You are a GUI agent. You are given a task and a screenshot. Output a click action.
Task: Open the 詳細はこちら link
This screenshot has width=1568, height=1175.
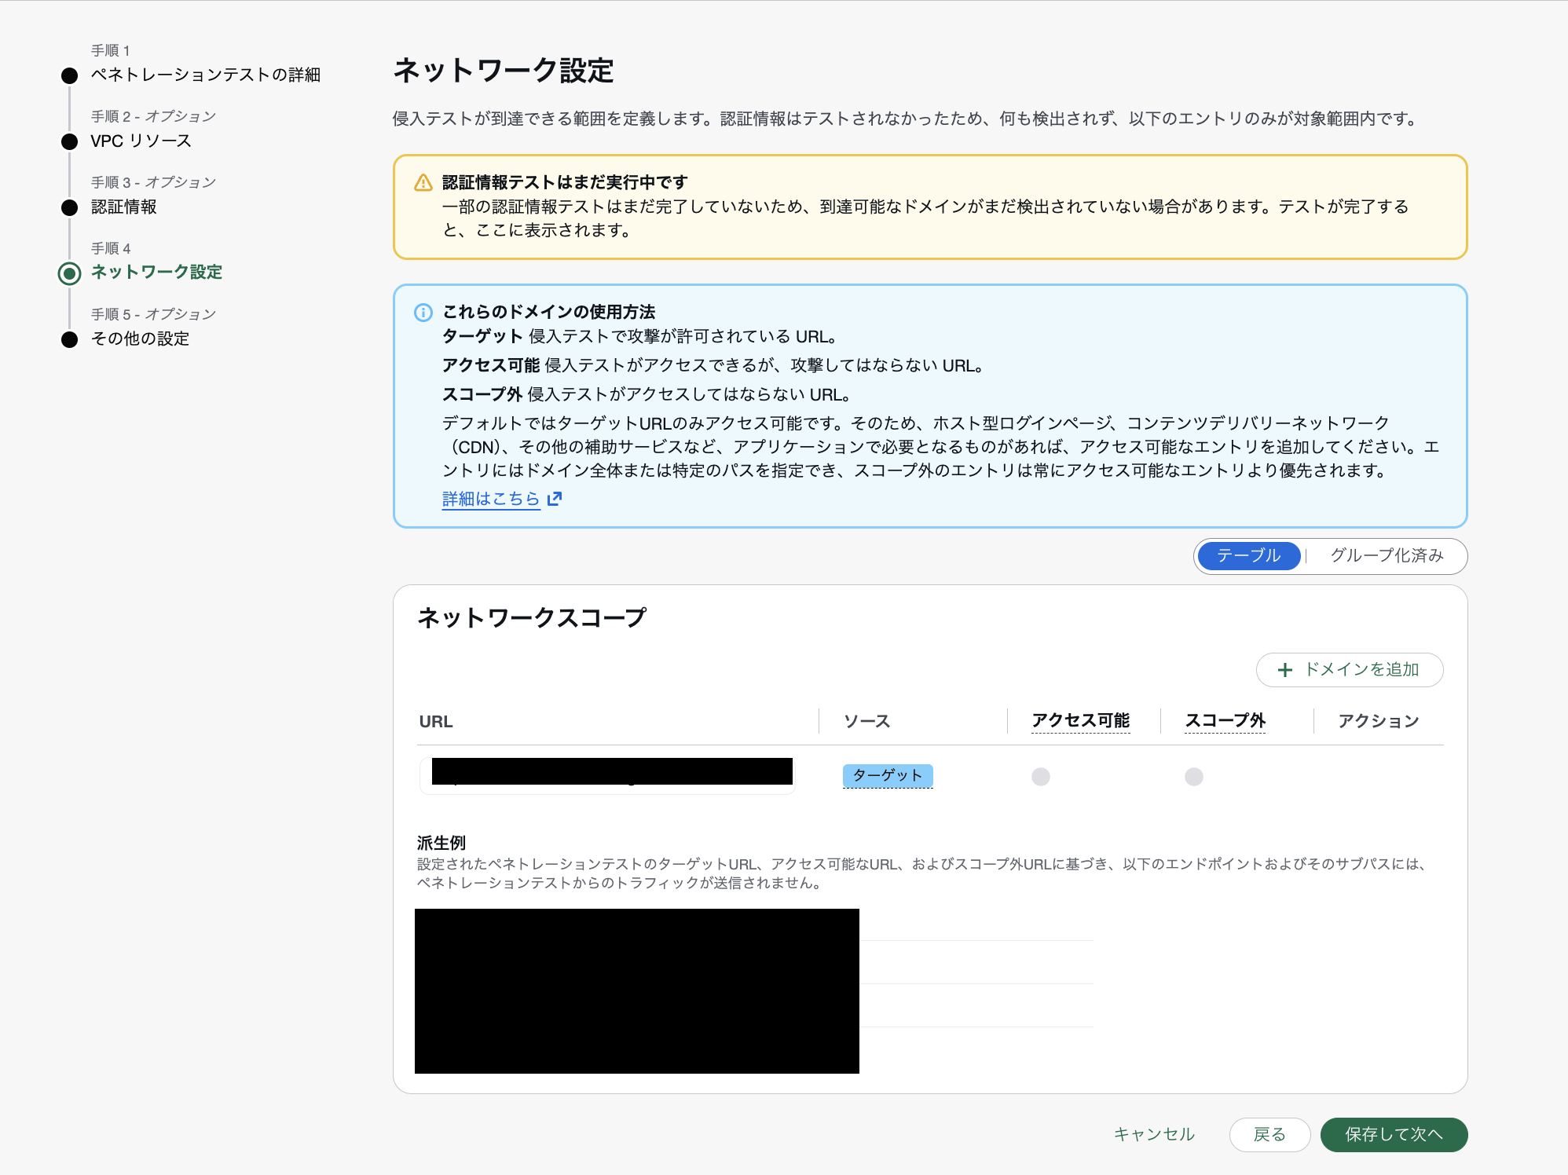[491, 499]
